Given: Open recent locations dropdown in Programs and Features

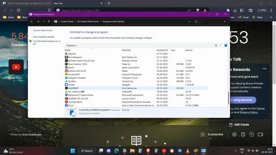Looking at the screenshot, I should tap(44, 22).
